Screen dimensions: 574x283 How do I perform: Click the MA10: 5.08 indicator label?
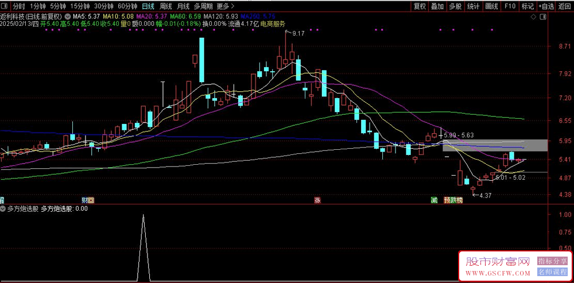click(118, 17)
